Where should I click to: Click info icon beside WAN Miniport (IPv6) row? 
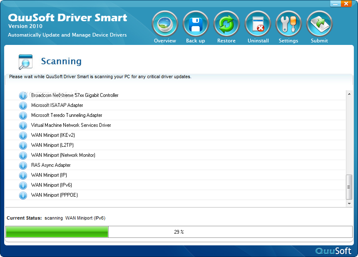[x=23, y=185]
